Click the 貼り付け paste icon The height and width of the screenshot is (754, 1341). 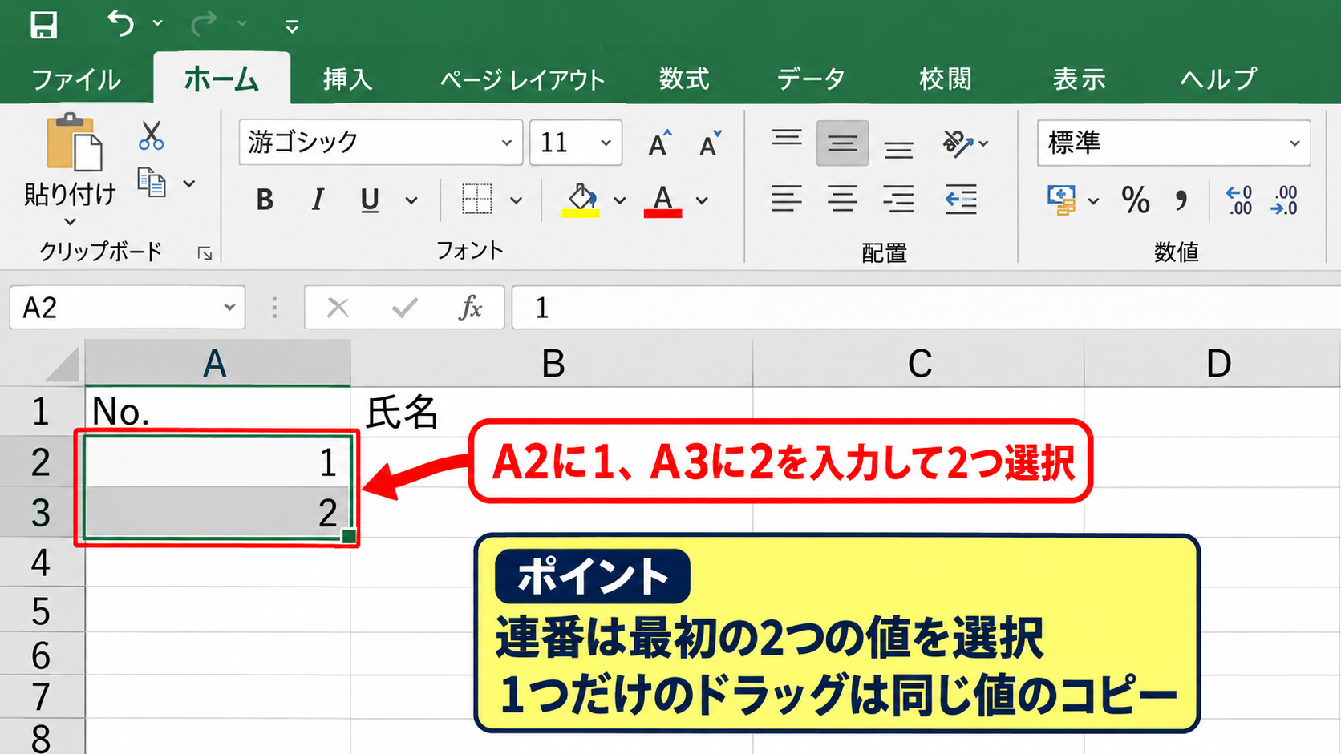click(x=74, y=142)
